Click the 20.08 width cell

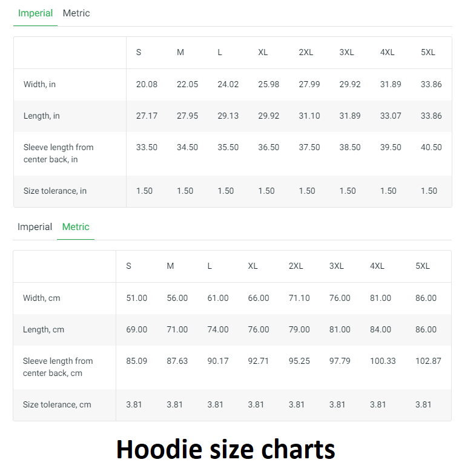pos(147,84)
